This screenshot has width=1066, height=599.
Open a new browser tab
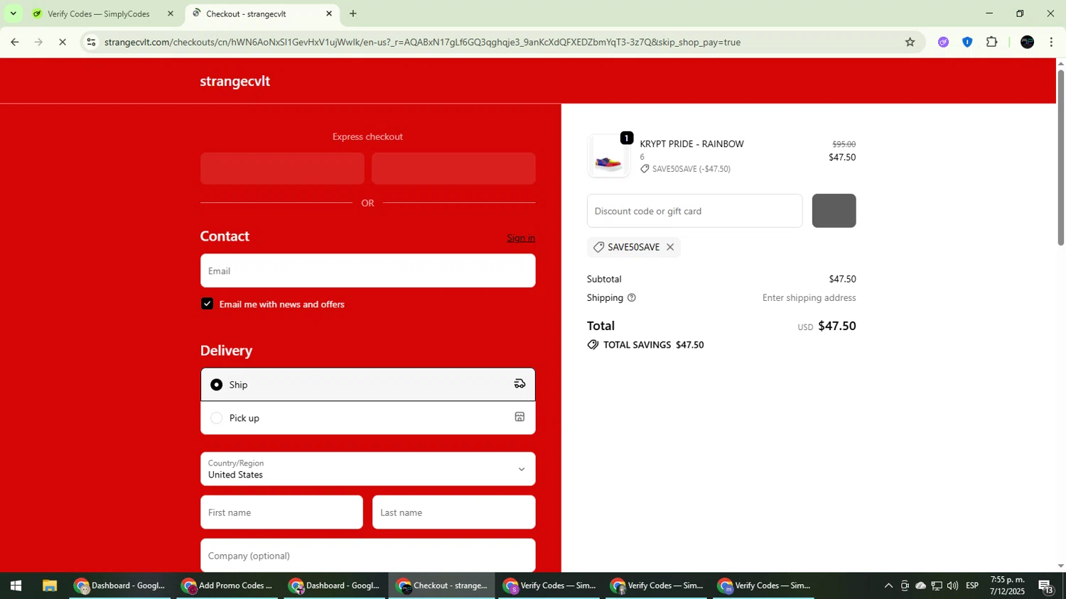[353, 13]
